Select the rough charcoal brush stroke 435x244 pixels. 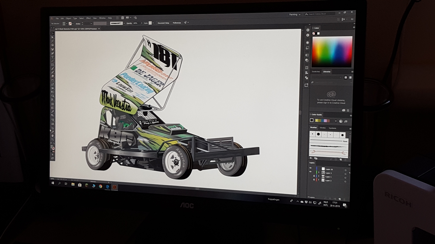point(329,146)
